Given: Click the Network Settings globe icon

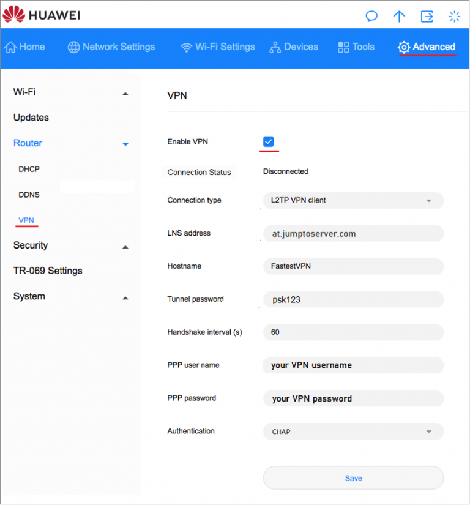Looking at the screenshot, I should [x=73, y=46].
